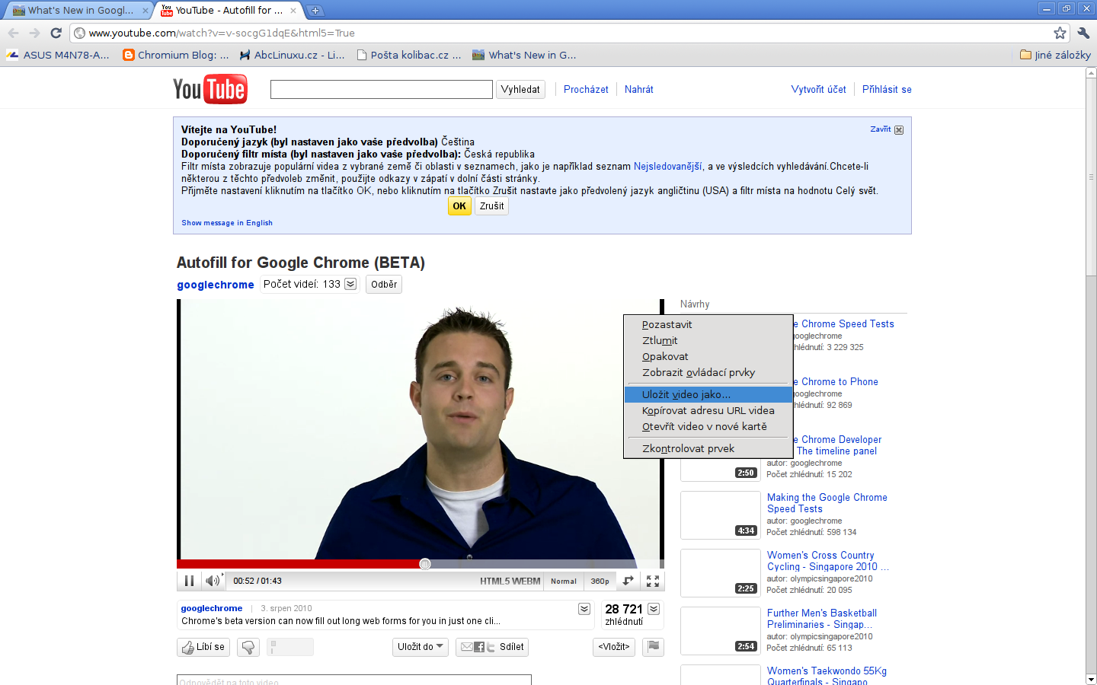1097x685 pixels.
Task: Share video via Sdílet button
Action: click(x=492, y=647)
